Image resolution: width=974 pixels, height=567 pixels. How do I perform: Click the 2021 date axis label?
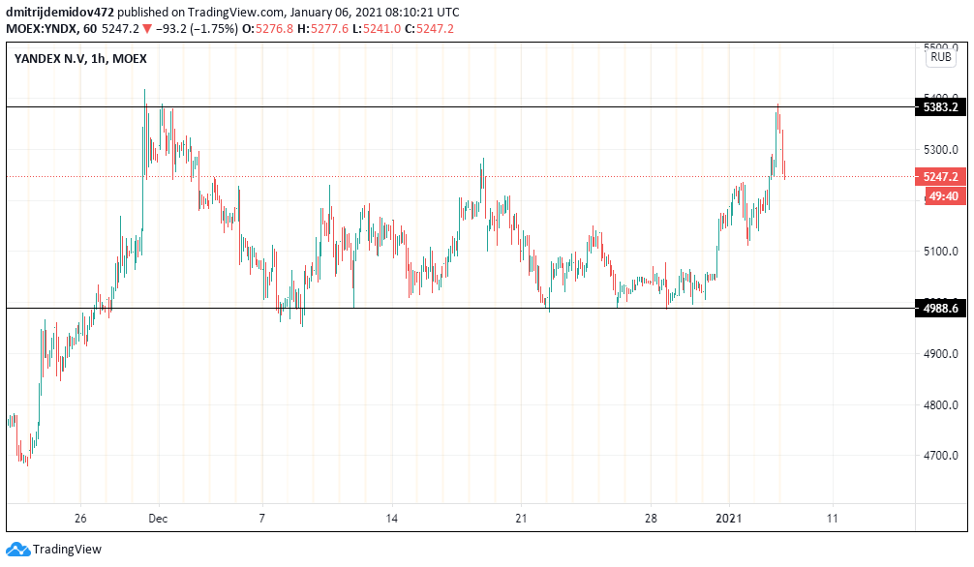(x=729, y=518)
